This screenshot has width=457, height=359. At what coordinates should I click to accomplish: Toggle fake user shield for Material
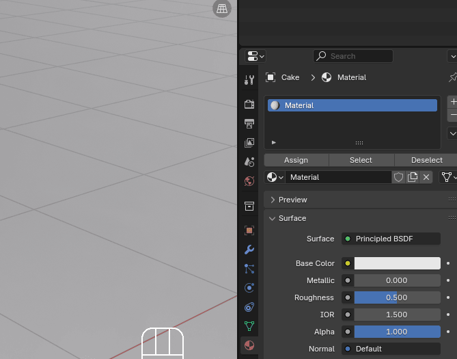pos(399,177)
